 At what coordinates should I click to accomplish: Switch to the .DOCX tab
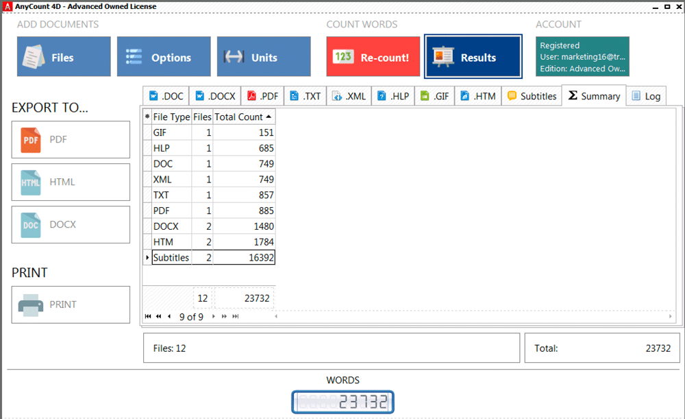point(215,96)
